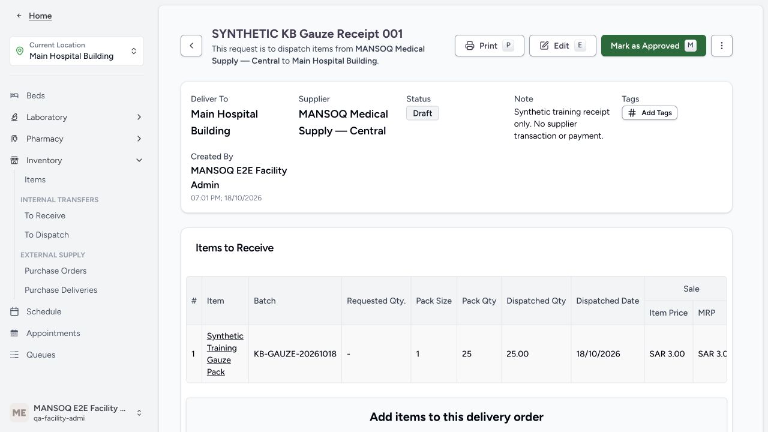Click the Beds sidebar icon
This screenshot has height=432, width=768.
(x=14, y=95)
